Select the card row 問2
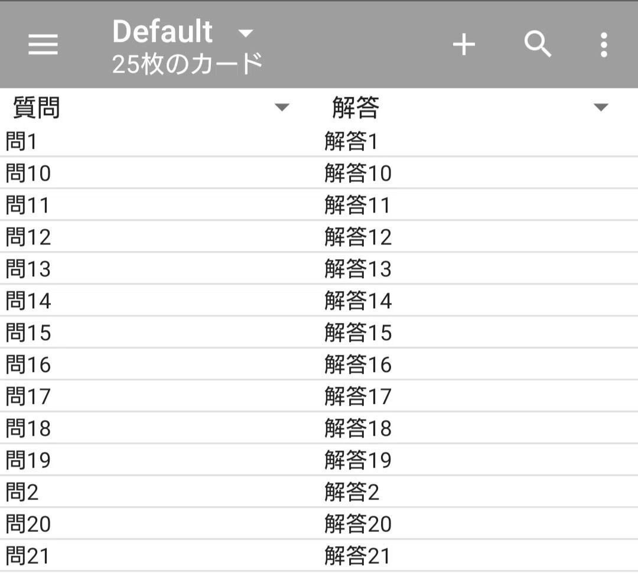Image resolution: width=638 pixels, height=574 pixels. click(319, 491)
